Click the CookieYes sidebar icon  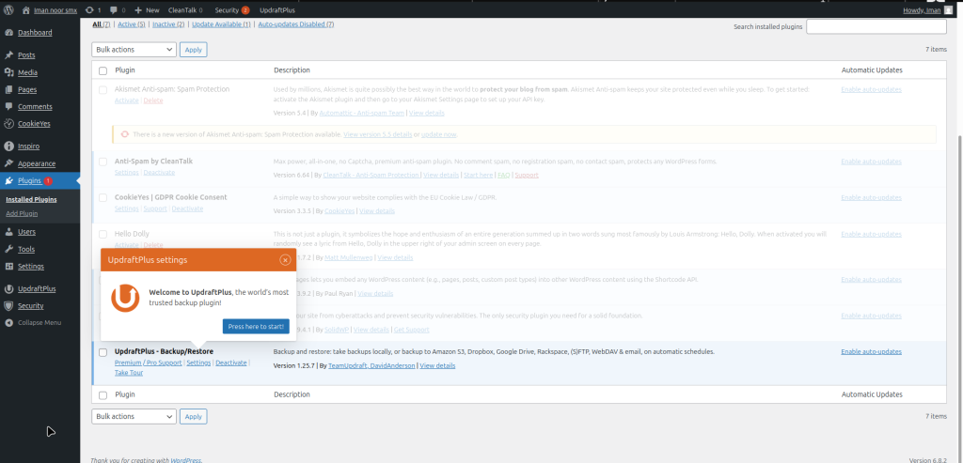[8, 124]
